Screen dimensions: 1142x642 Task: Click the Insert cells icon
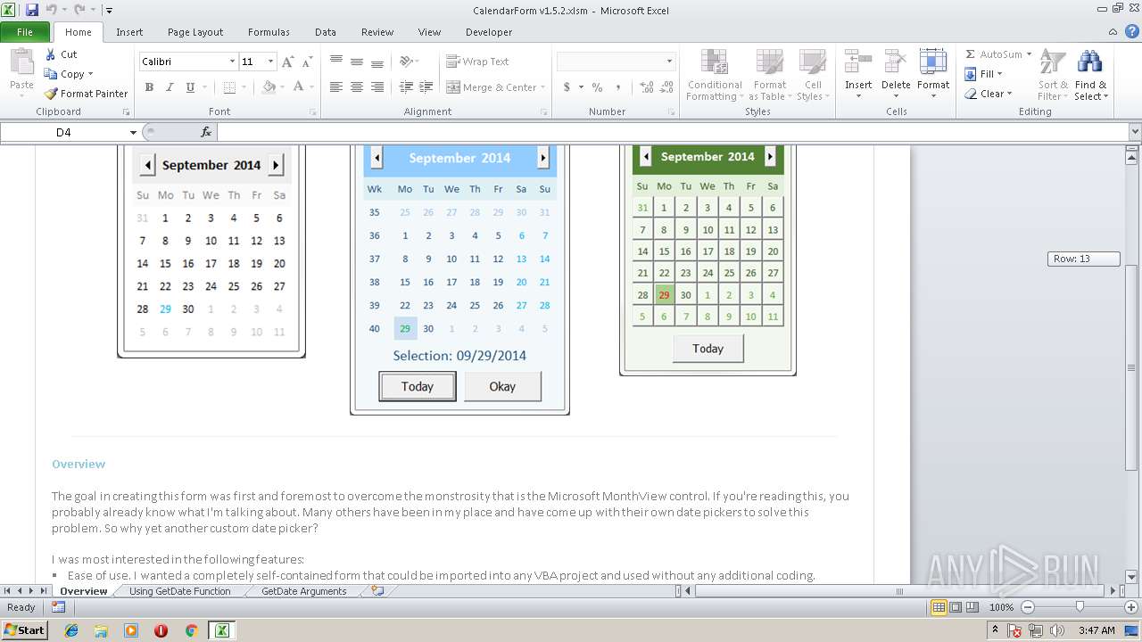[858, 62]
